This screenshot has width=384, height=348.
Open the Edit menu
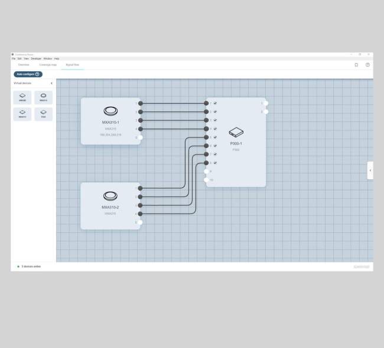19,59
